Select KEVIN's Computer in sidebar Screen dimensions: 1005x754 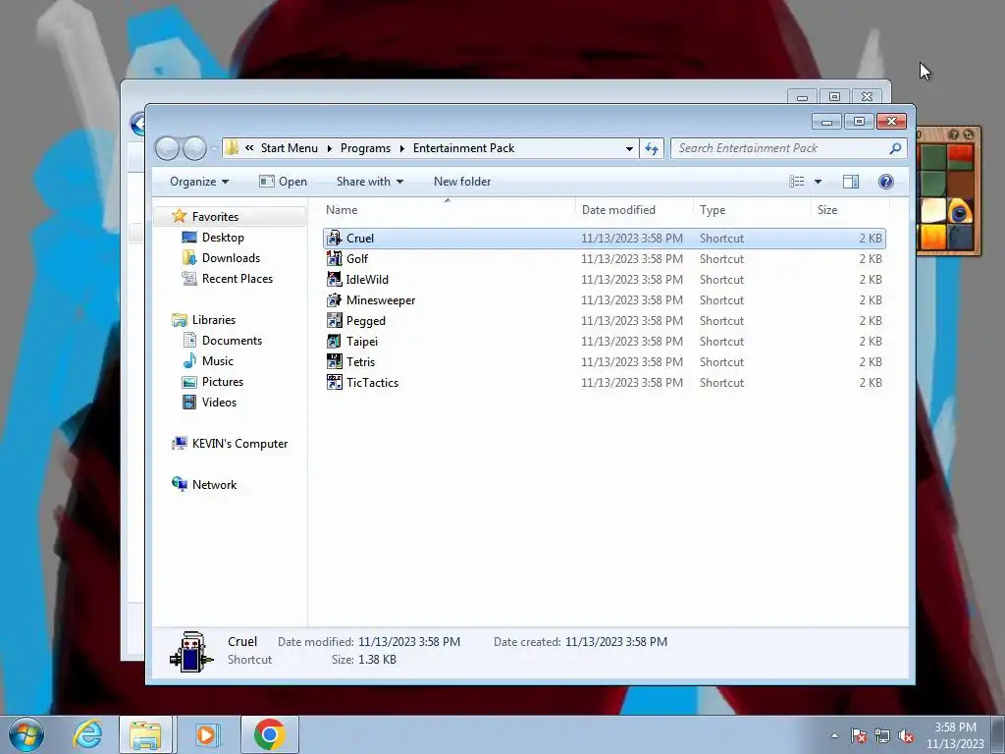tap(239, 444)
